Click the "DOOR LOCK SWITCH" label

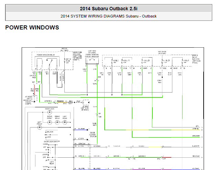coord(52,142)
